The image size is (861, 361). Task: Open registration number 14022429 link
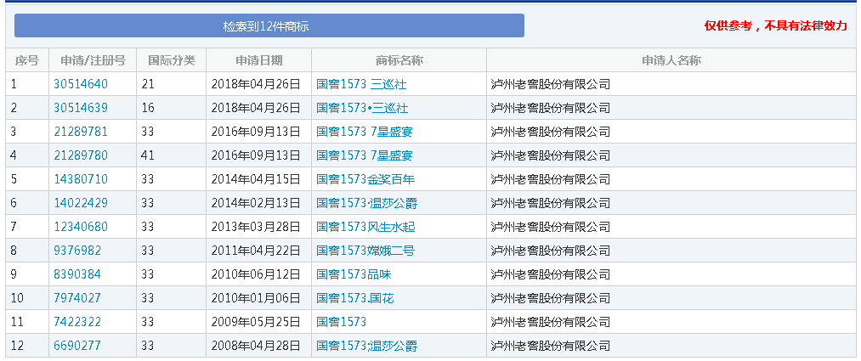click(81, 204)
